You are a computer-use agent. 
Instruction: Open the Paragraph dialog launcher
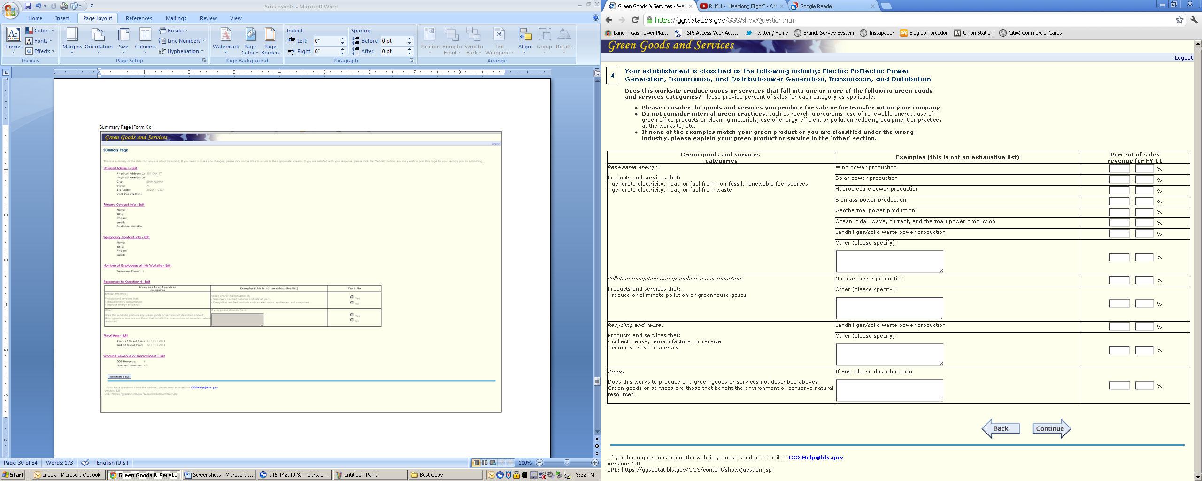[x=411, y=61]
